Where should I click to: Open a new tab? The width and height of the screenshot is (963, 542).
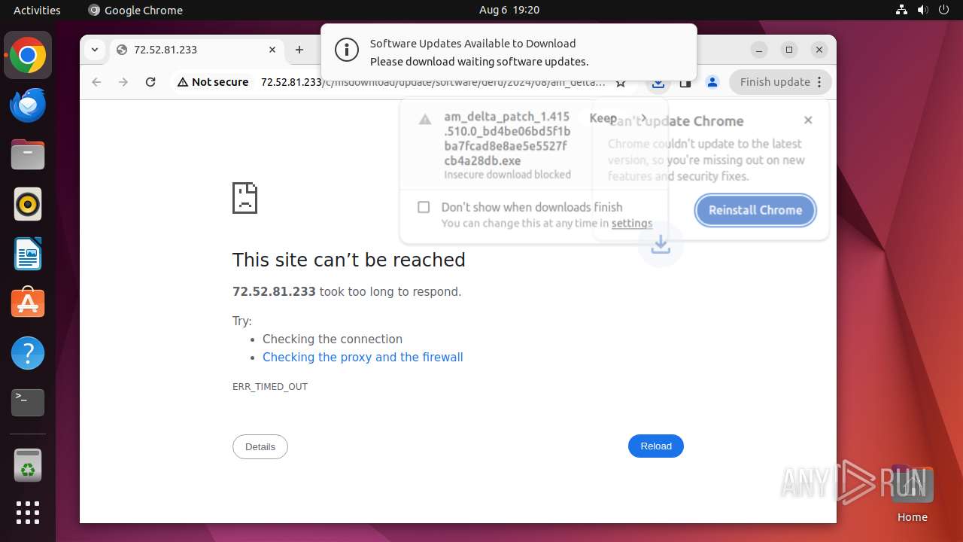pyautogui.click(x=299, y=50)
